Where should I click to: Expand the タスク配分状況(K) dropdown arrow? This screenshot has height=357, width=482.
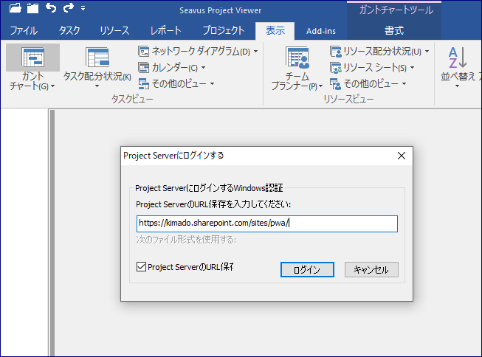pos(97,86)
